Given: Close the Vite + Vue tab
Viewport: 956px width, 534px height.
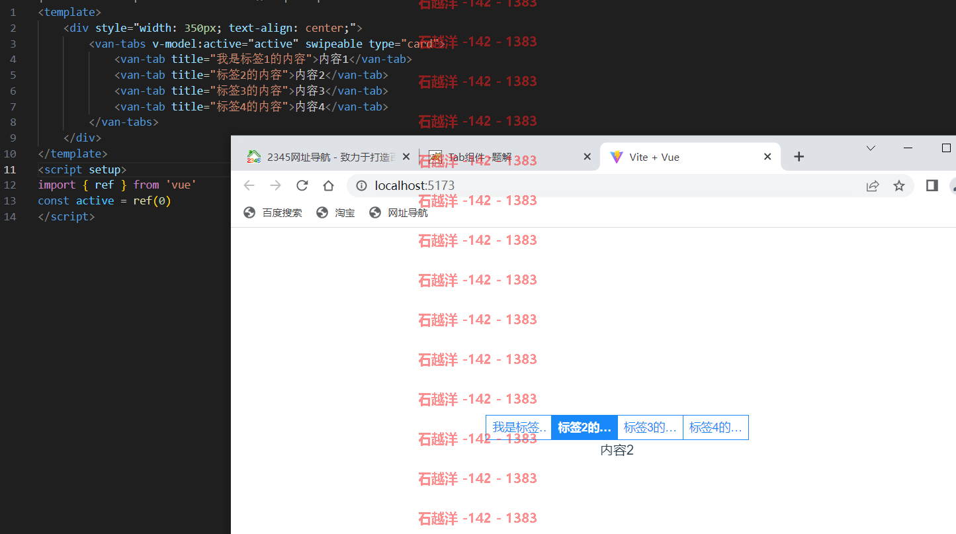Looking at the screenshot, I should tap(767, 157).
